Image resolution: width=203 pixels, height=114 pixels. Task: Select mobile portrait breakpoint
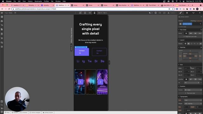(x=95, y=13)
